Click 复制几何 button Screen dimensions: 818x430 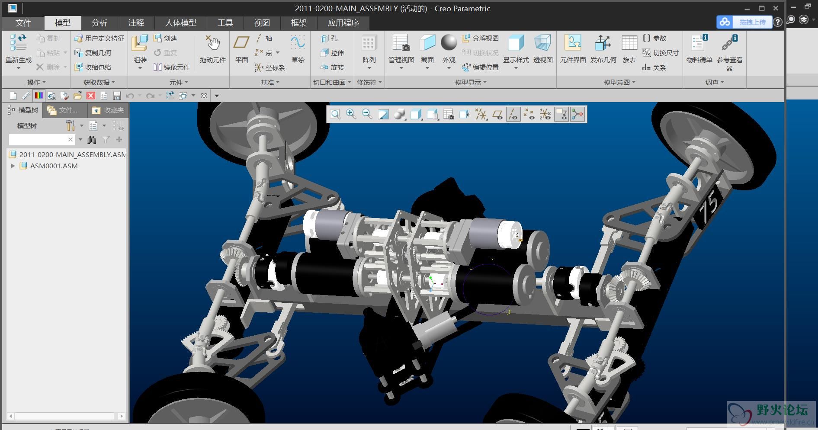pos(93,53)
